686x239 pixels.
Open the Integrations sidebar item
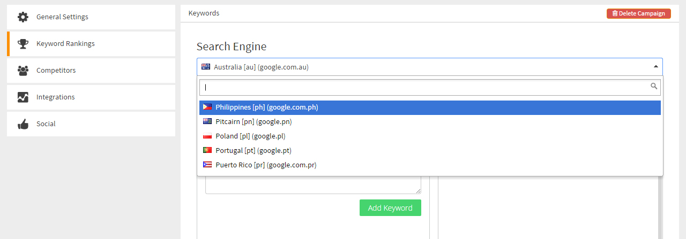[x=55, y=97]
